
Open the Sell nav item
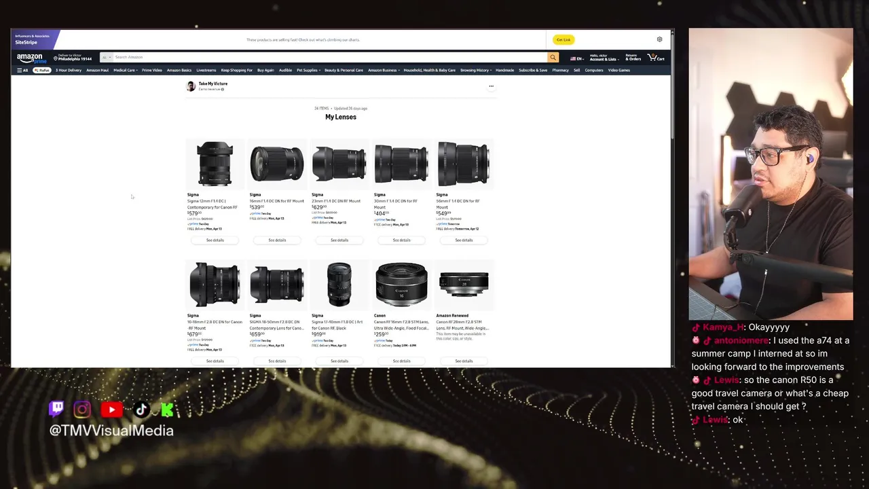click(x=576, y=70)
